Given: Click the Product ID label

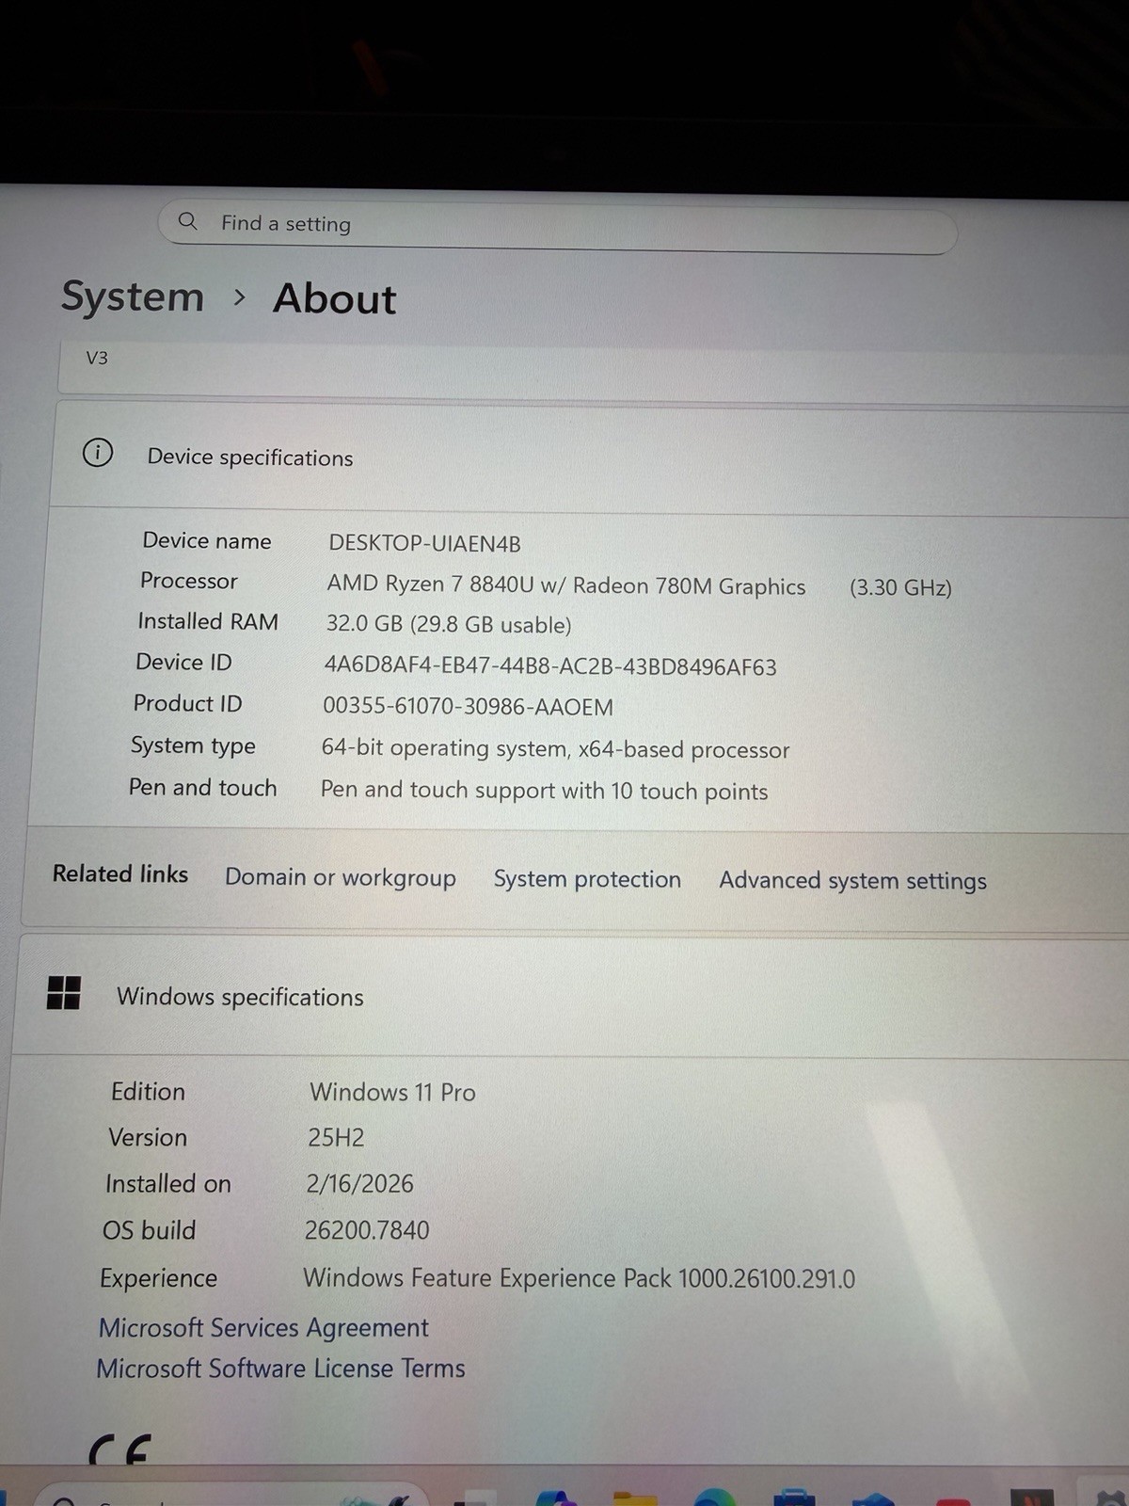Looking at the screenshot, I should (187, 703).
